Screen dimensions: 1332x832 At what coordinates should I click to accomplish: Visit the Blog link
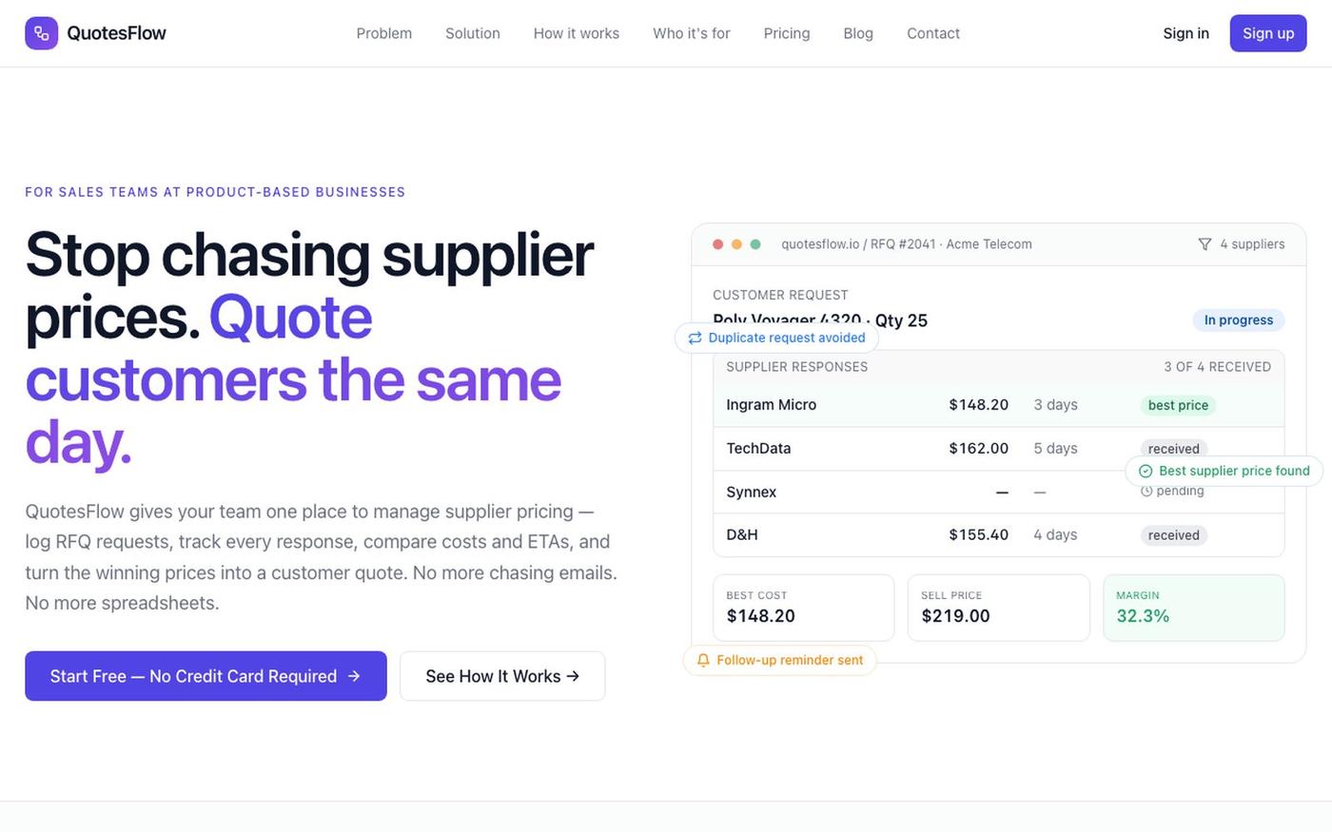(x=858, y=33)
